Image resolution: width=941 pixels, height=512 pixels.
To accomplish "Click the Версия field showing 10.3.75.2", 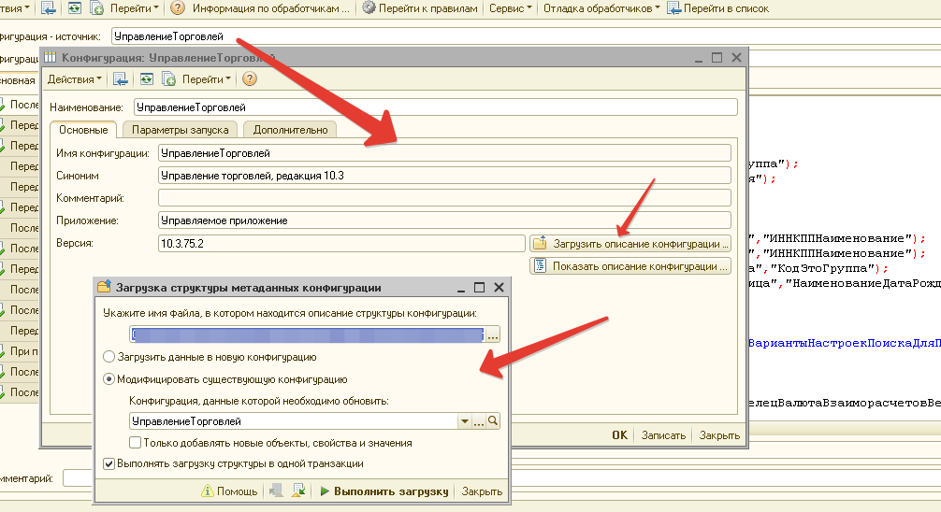I will (x=341, y=244).
